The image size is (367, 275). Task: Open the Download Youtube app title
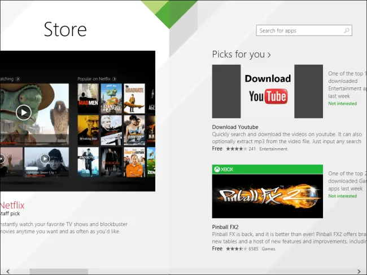235,127
